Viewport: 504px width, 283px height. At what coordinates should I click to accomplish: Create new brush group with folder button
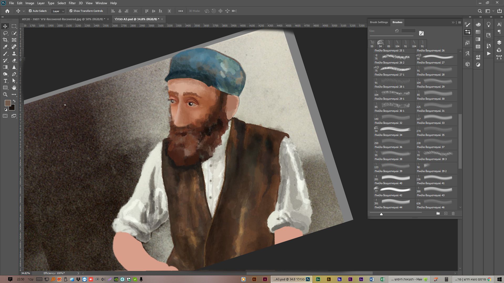coord(438,213)
